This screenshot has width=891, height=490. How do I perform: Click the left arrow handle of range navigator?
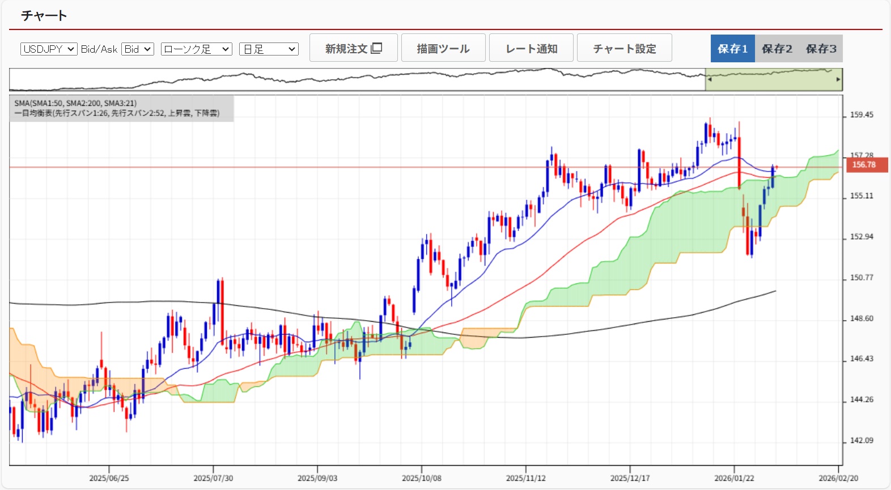pyautogui.click(x=709, y=79)
